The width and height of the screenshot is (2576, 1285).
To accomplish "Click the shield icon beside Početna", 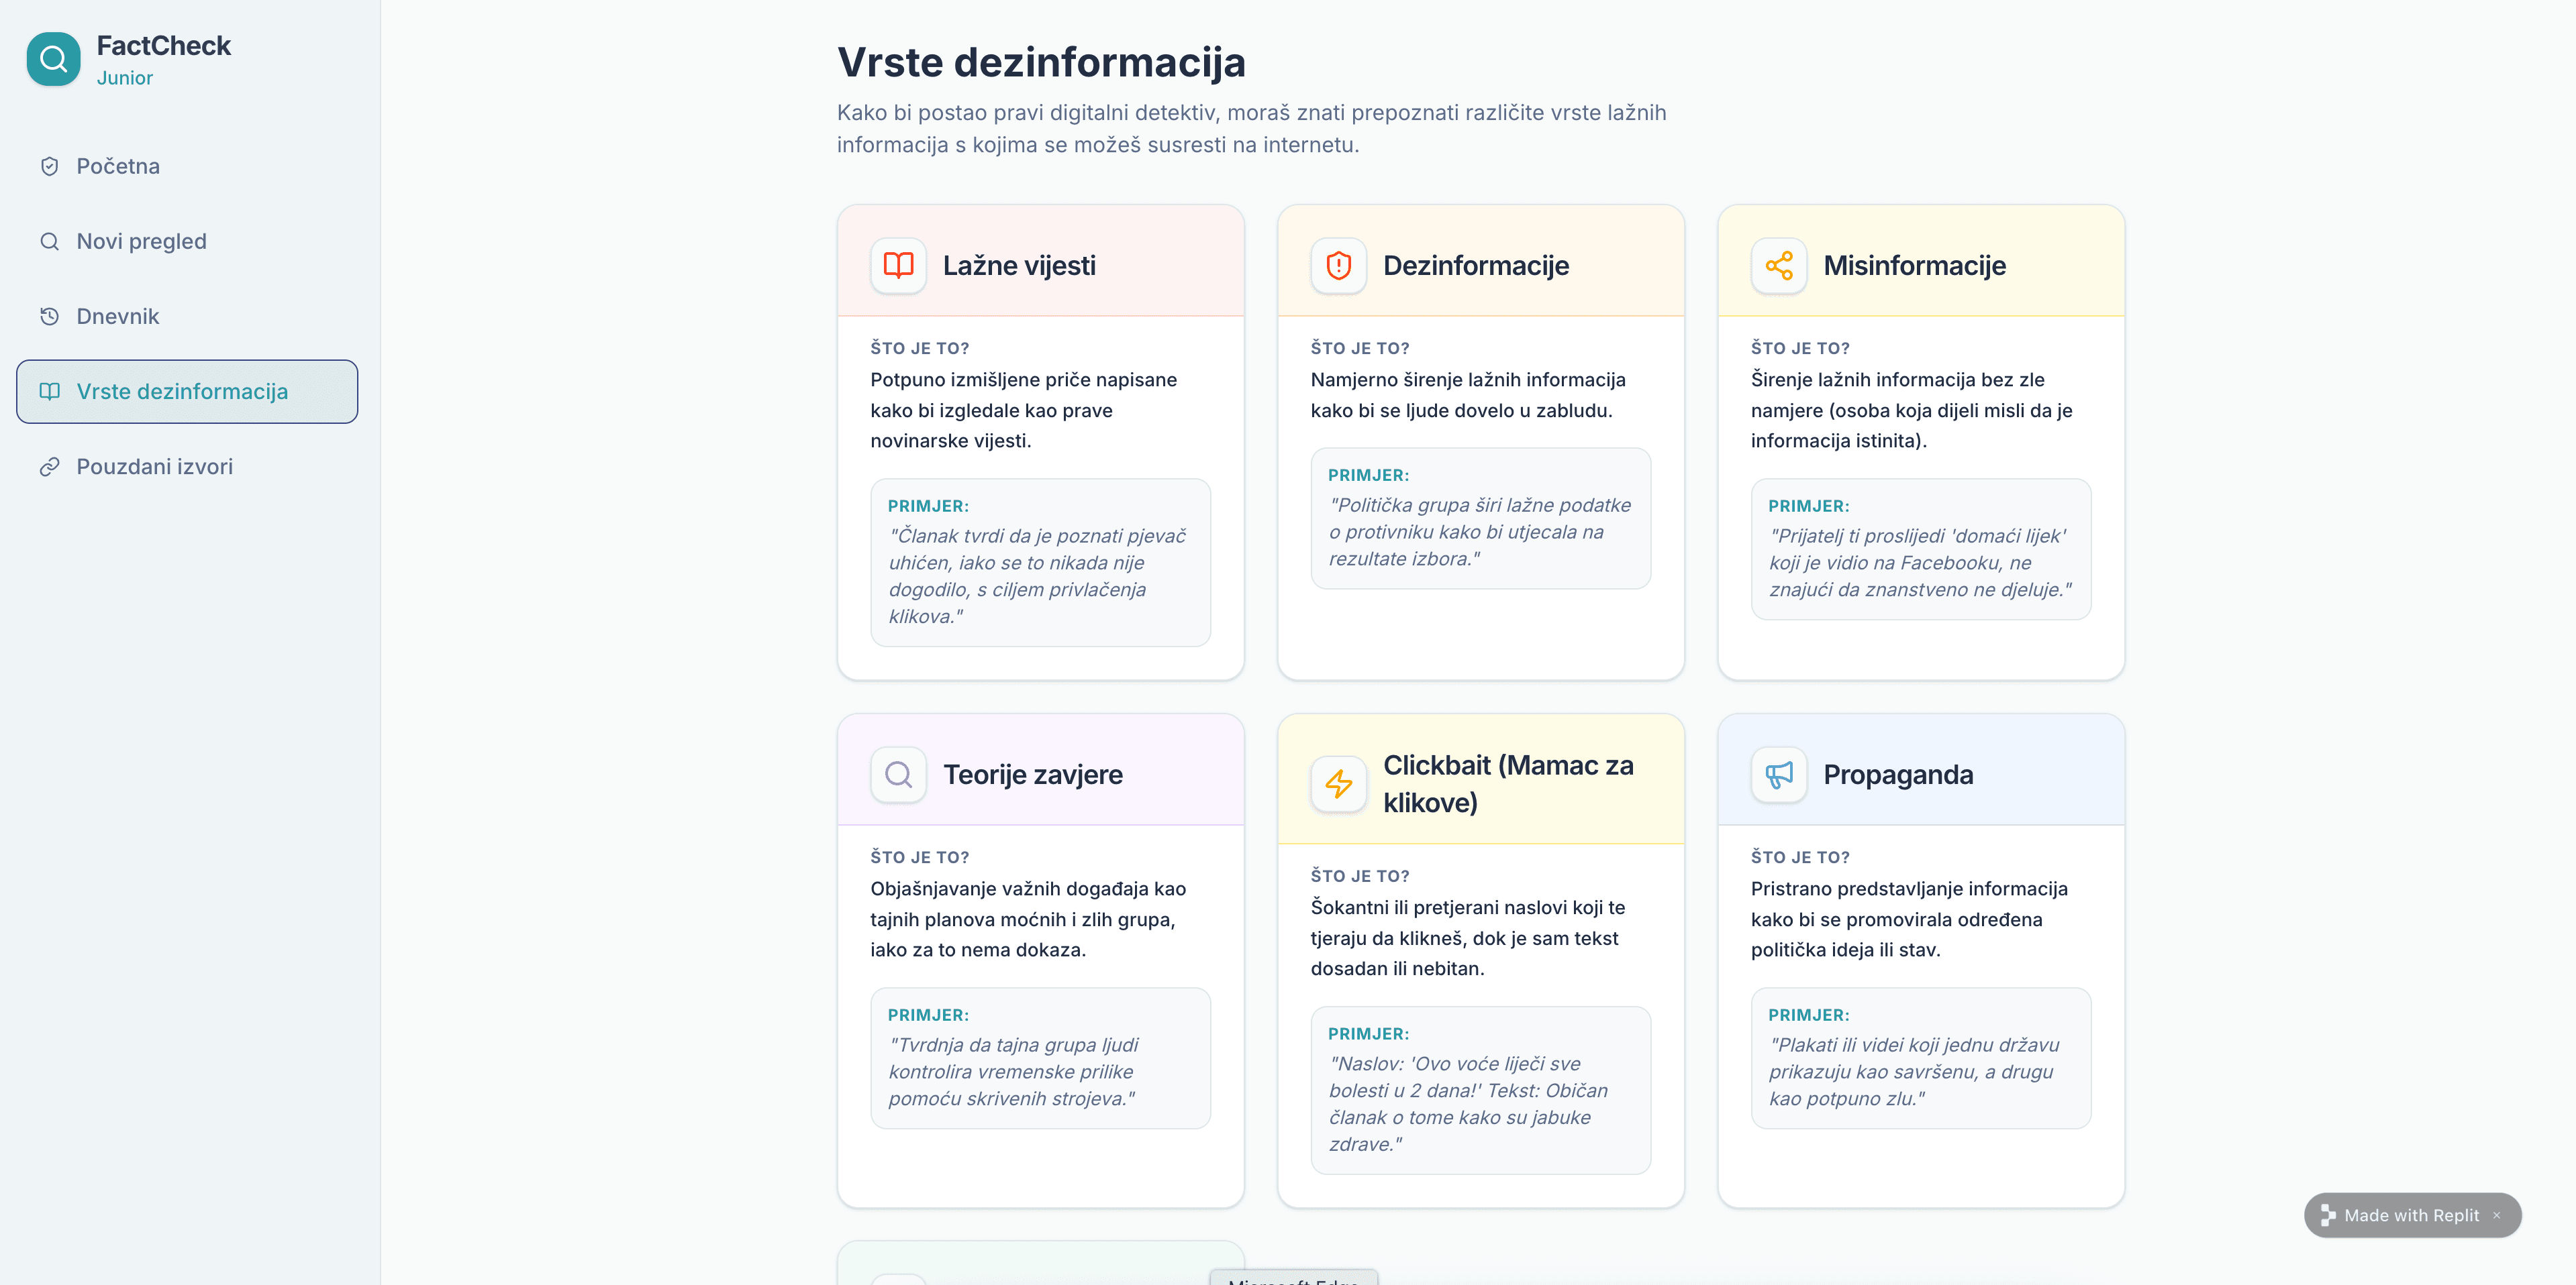I will coord(49,166).
